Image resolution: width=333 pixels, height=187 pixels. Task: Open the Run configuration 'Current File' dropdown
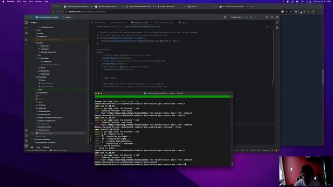(237, 17)
